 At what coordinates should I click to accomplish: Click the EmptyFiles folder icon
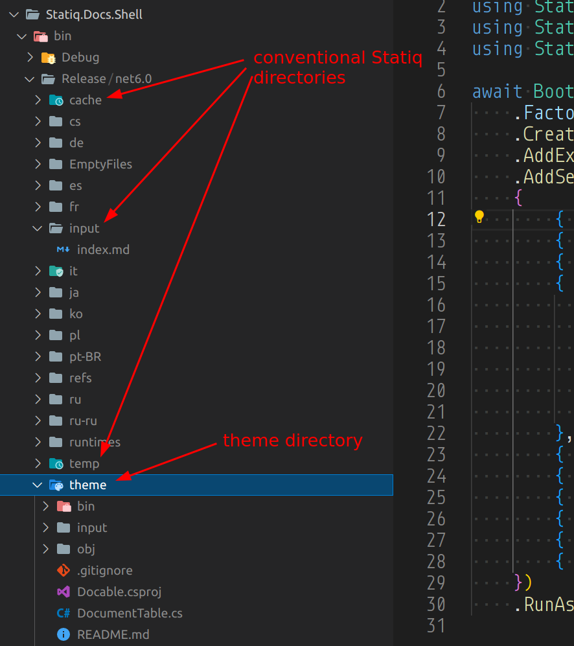point(56,165)
